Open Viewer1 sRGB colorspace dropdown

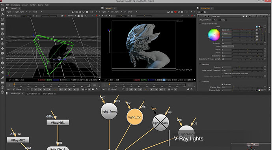[37, 12]
